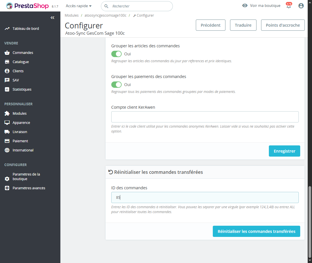Screen dimensions: 312x263
Task: Open the Apparence menu
Action: tap(21, 123)
